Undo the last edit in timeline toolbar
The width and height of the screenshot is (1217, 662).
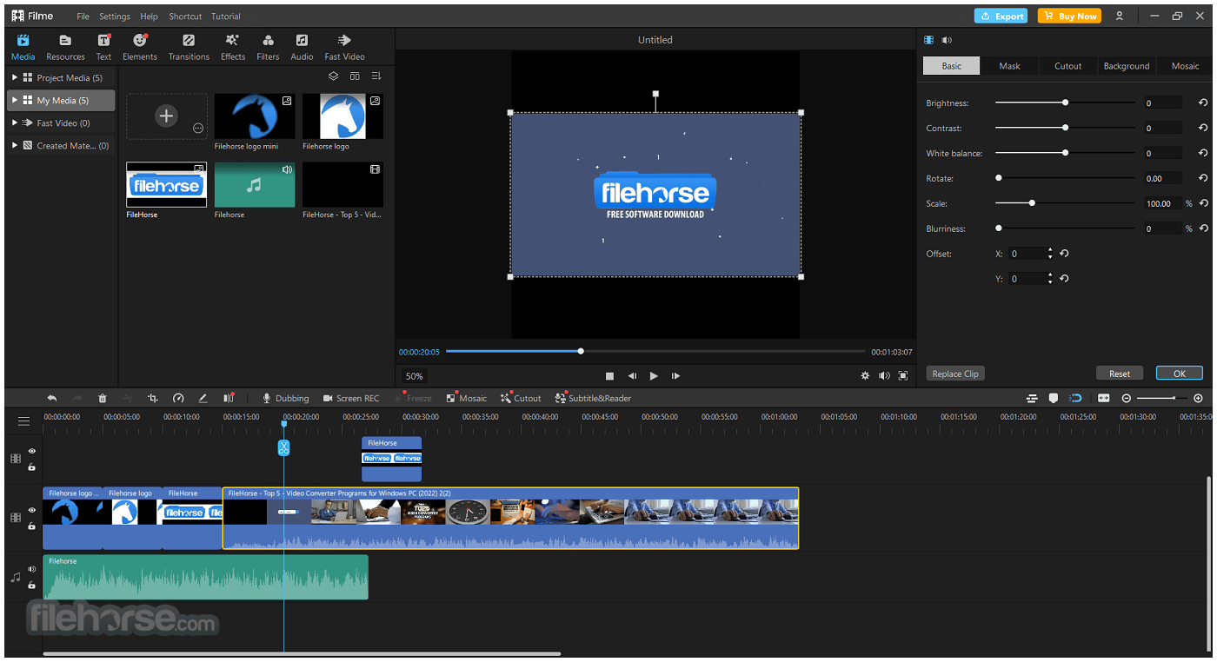52,398
